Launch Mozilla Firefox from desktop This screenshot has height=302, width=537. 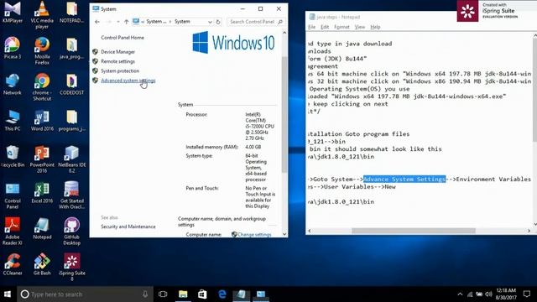[x=42, y=51]
